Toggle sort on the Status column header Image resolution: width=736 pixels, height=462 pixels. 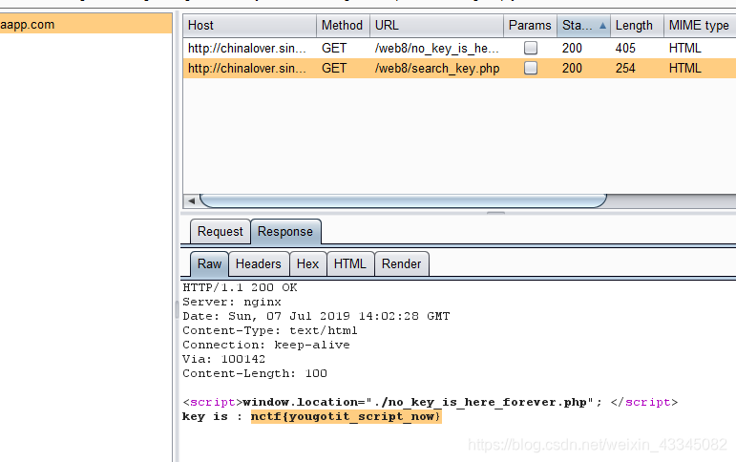point(583,26)
